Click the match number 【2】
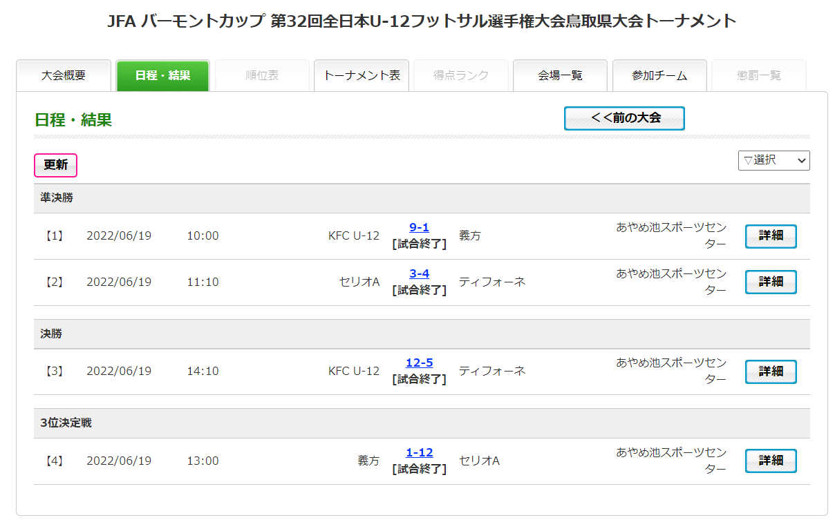Screen dimensions: 835x520 tap(54, 282)
